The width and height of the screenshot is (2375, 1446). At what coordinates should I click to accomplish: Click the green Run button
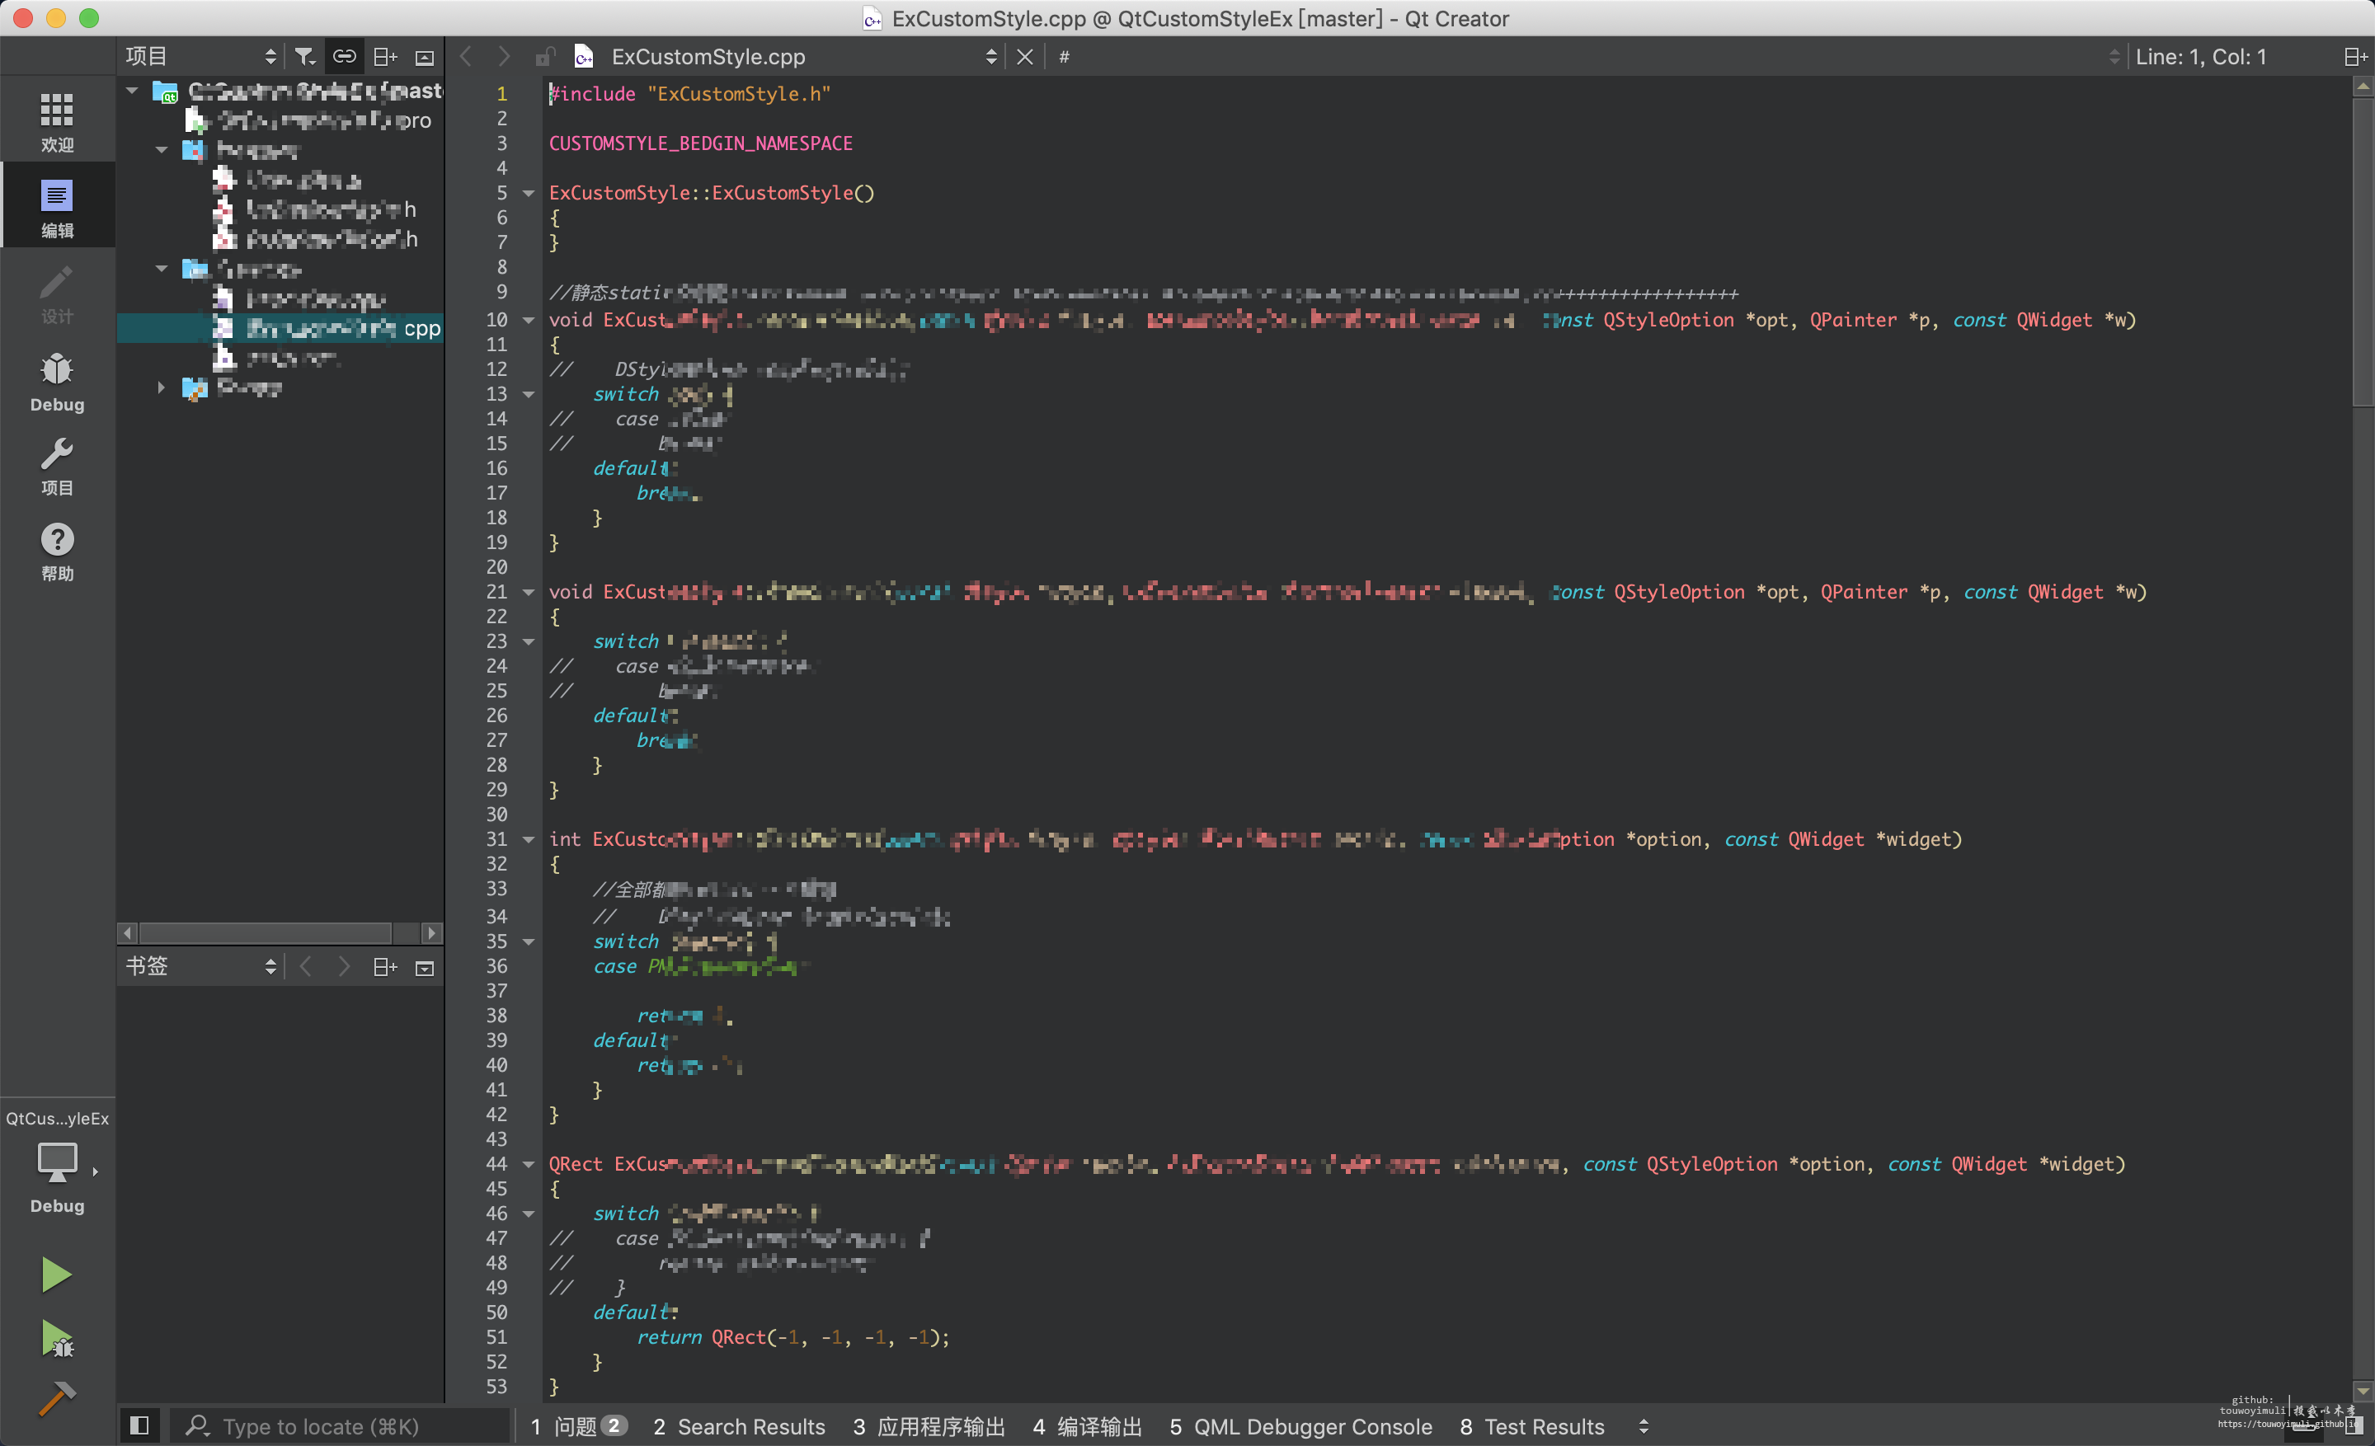(x=56, y=1274)
